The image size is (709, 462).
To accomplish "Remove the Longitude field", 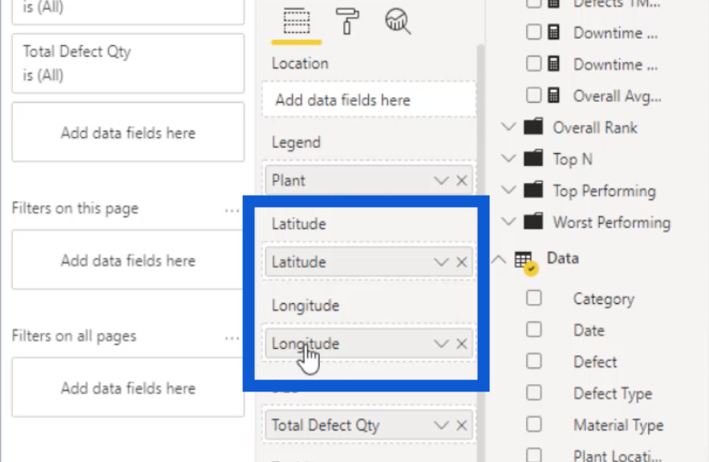I will (462, 344).
